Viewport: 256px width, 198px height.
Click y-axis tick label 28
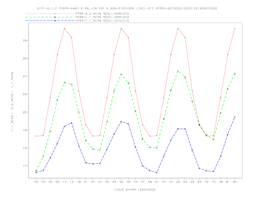25,40
